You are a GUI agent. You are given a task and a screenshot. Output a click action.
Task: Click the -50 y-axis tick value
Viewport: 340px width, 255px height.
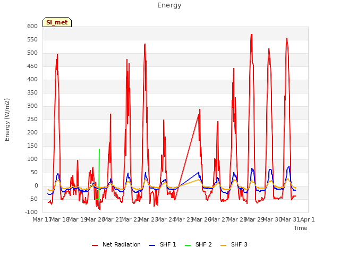pos(33,199)
